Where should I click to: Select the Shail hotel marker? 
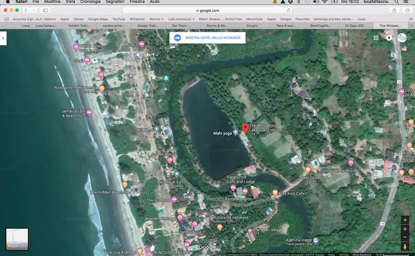87,60
